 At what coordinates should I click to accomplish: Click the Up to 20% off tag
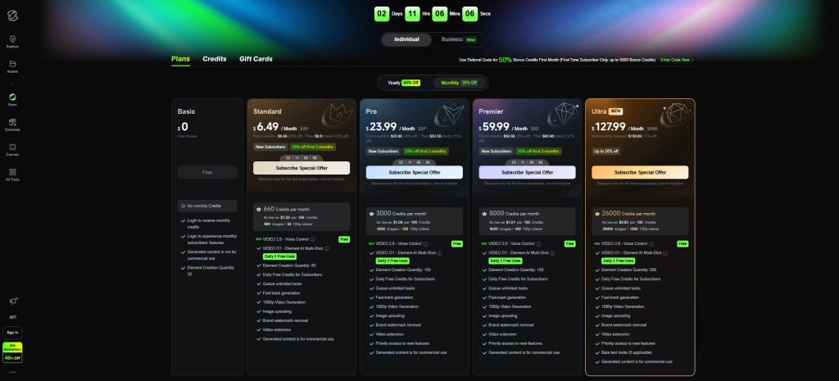[x=606, y=152]
